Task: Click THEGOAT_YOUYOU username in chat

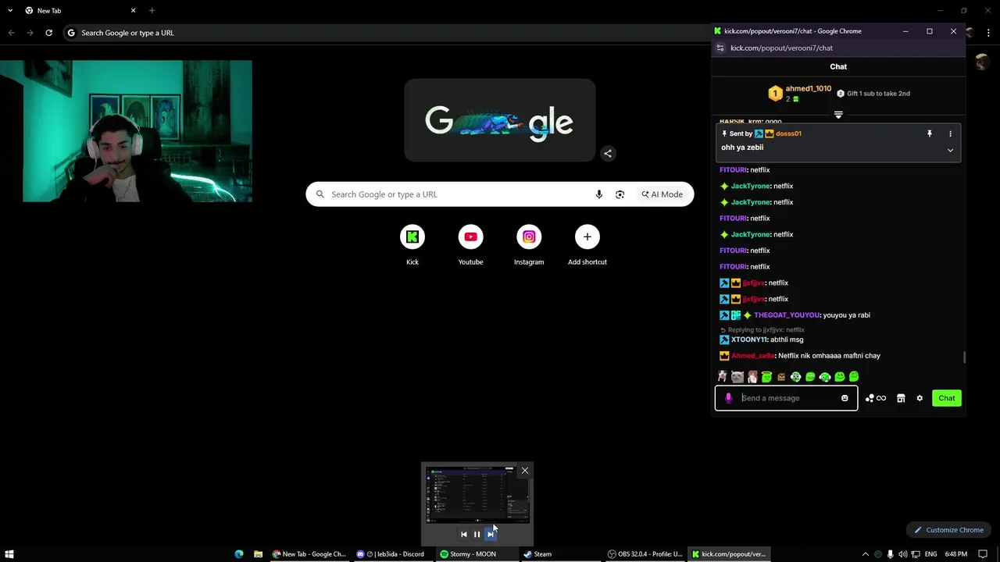Action: tap(787, 315)
